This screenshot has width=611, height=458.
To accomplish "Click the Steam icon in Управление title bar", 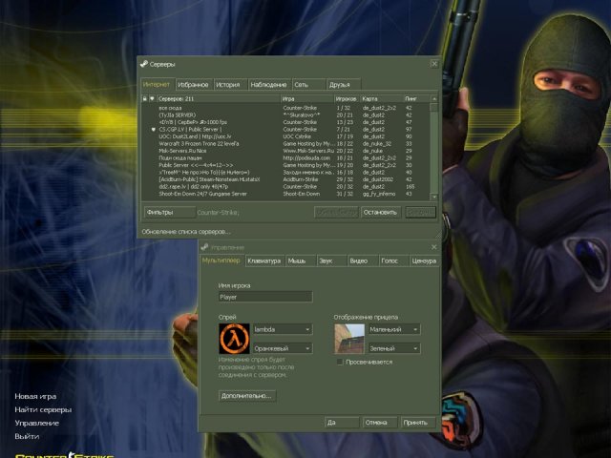I will [204, 247].
